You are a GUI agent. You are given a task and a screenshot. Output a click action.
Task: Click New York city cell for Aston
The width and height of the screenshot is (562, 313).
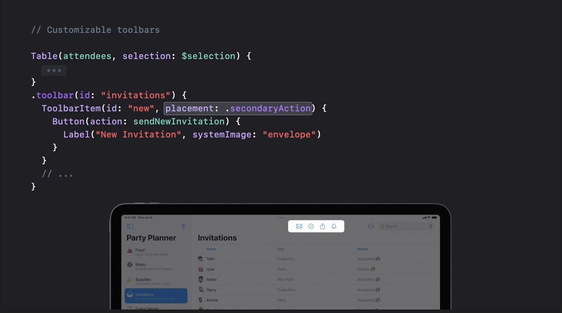[x=285, y=279]
